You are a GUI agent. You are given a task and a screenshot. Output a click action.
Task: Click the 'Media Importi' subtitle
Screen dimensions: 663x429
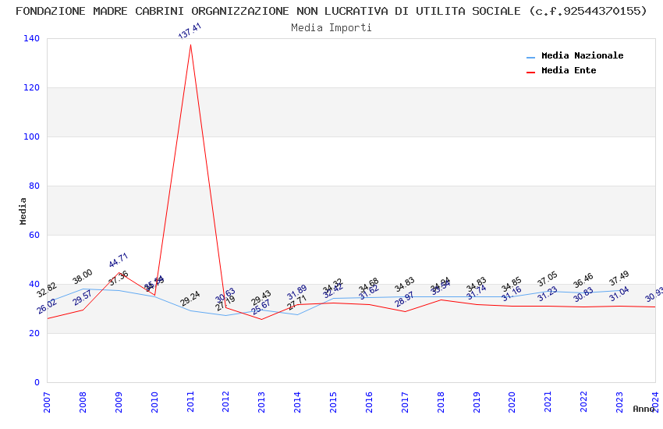click(x=331, y=28)
